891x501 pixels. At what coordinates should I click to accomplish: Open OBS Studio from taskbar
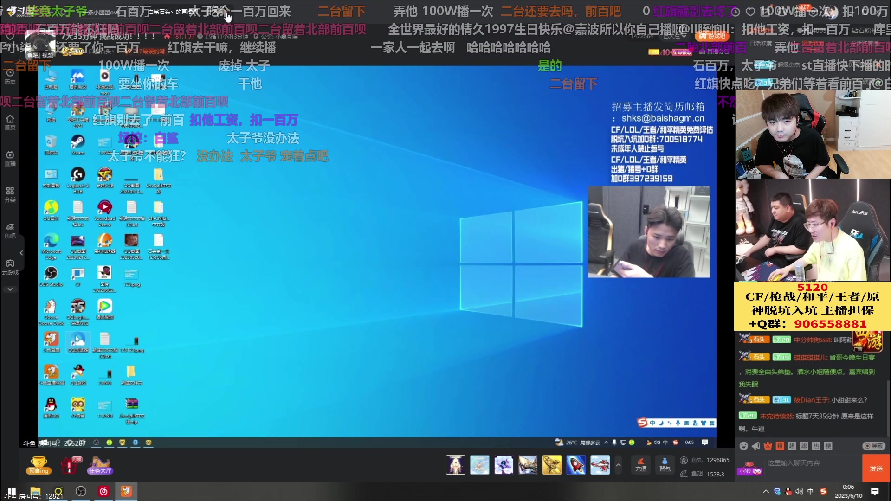81,491
